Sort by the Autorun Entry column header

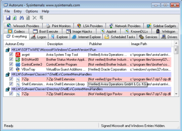24,44
